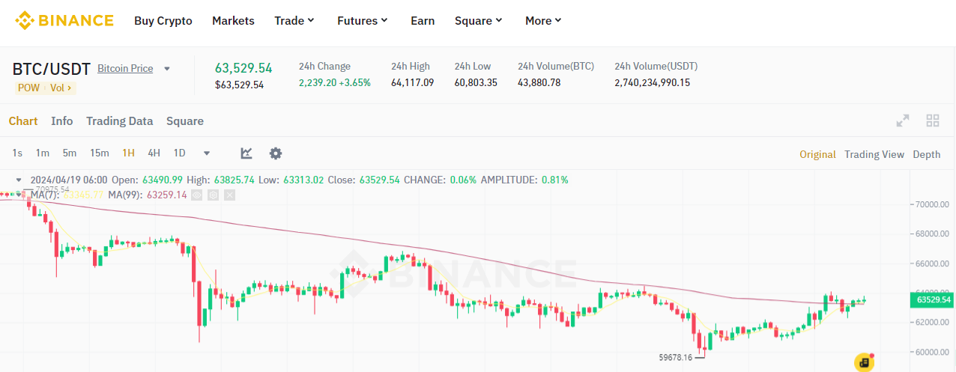956x372 pixels.
Task: Switch to 4H candle interval
Action: (154, 153)
